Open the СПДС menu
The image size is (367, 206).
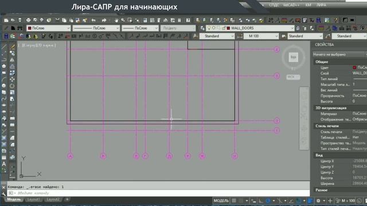tap(274, 5)
